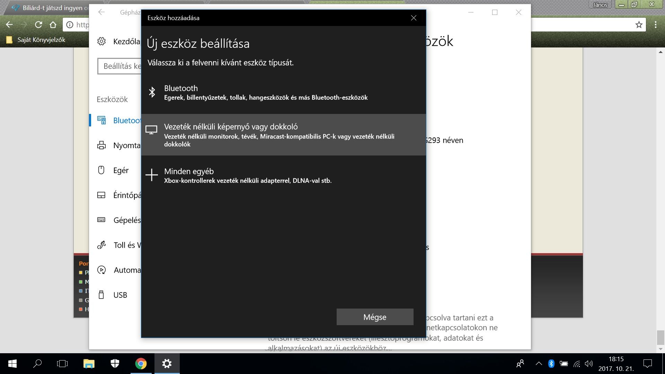This screenshot has height=374, width=665.
Task: Open the USB settings page
Action: point(120,295)
